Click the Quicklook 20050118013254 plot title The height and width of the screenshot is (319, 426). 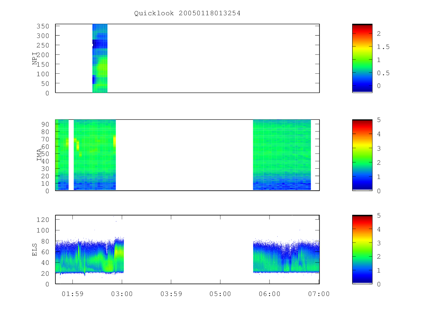click(187, 13)
